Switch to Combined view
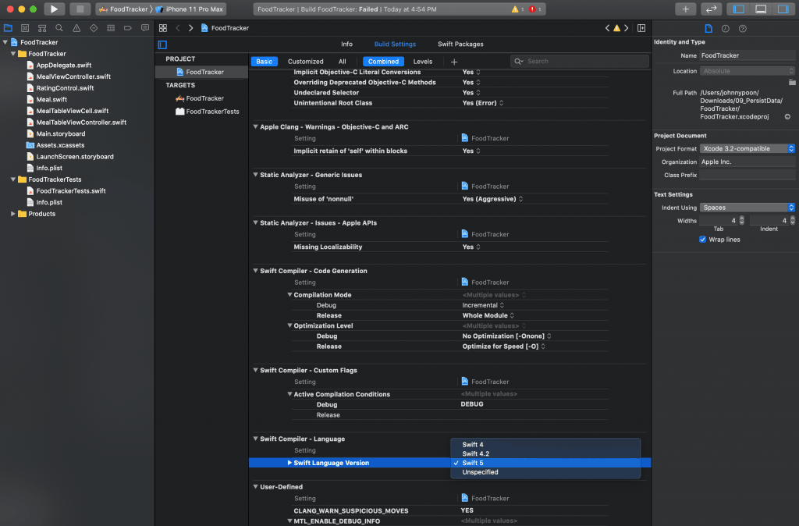The width and height of the screenshot is (799, 526). pyautogui.click(x=383, y=62)
